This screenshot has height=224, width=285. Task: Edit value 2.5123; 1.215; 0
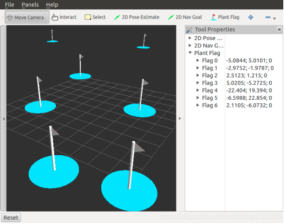(247, 76)
